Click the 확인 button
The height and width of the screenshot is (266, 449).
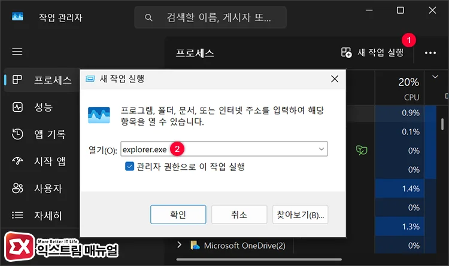tap(178, 215)
